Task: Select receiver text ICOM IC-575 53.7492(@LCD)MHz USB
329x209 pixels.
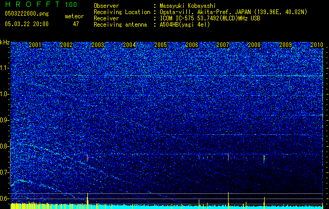Action: point(210,18)
